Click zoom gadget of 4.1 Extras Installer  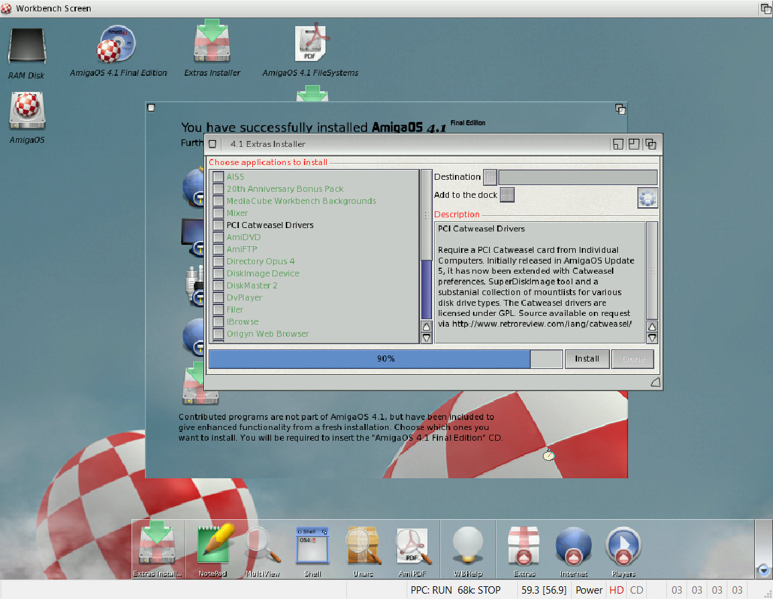pos(634,144)
